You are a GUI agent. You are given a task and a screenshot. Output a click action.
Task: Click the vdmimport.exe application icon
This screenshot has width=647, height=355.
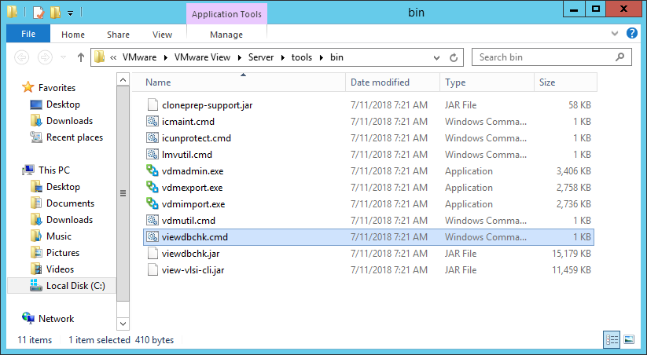[x=153, y=203]
